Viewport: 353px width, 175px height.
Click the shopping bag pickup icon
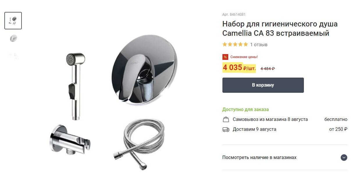pyautogui.click(x=226, y=119)
